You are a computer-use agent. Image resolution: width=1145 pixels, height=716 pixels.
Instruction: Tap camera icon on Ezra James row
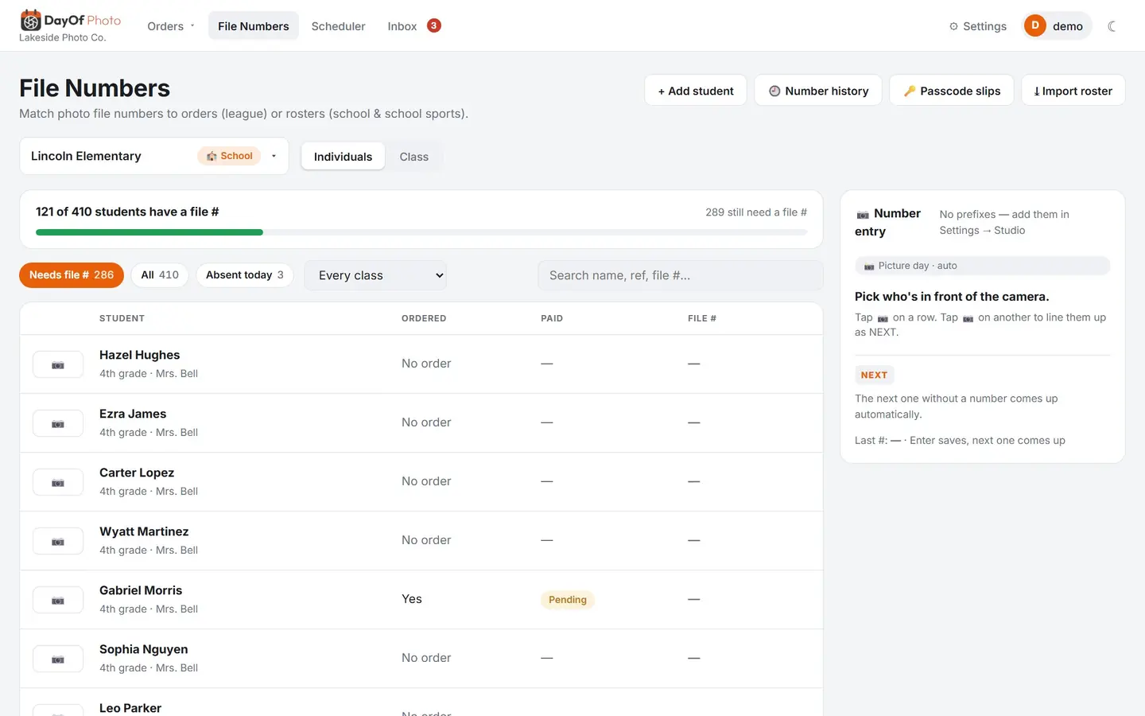coord(58,423)
